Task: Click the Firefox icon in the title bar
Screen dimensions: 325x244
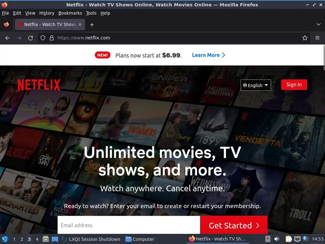Action: click(x=4, y=4)
